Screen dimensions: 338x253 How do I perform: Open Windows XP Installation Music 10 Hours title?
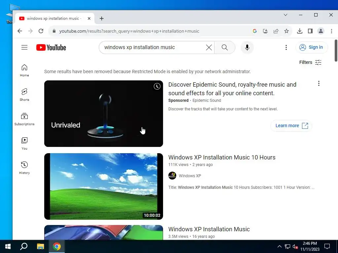pyautogui.click(x=222, y=157)
